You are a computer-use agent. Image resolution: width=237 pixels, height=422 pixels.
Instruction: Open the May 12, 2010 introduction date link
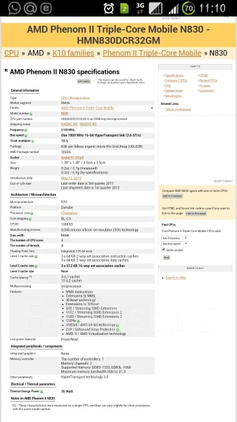(71, 178)
